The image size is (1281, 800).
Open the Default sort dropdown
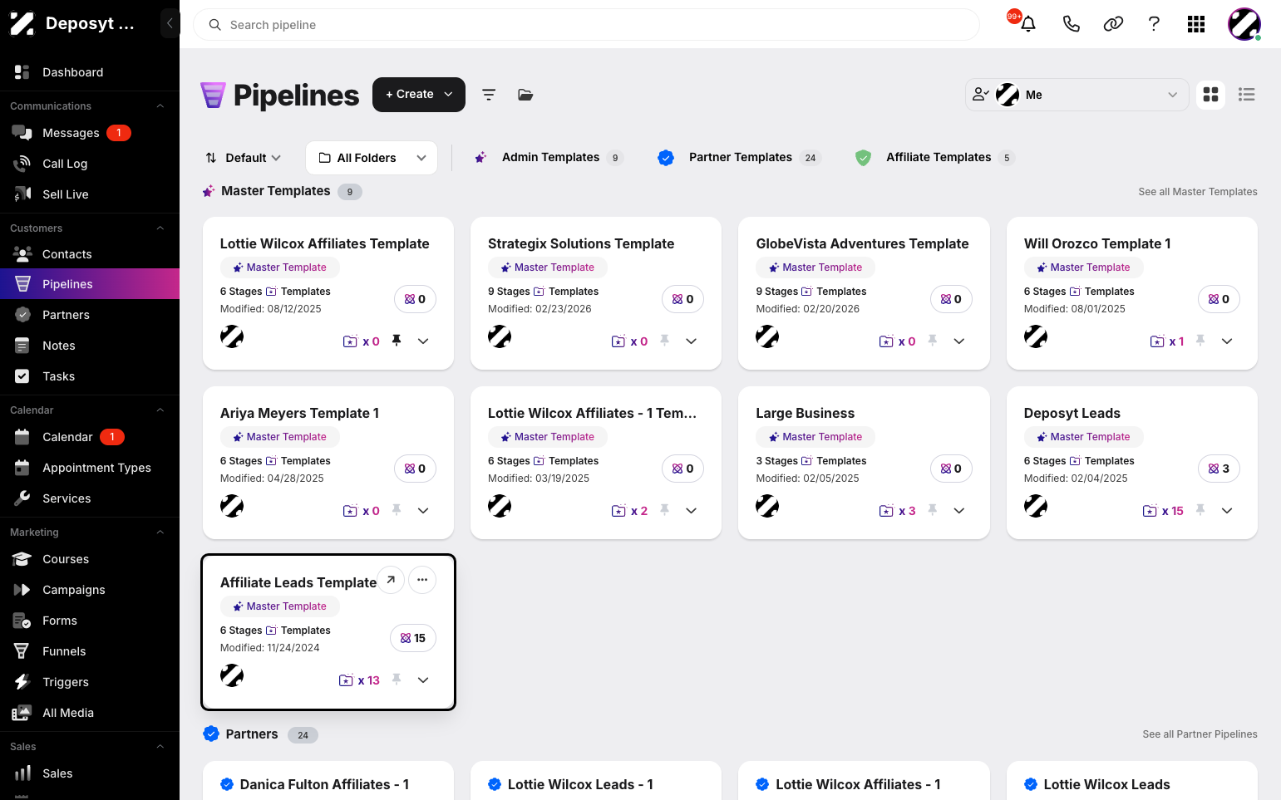point(244,158)
